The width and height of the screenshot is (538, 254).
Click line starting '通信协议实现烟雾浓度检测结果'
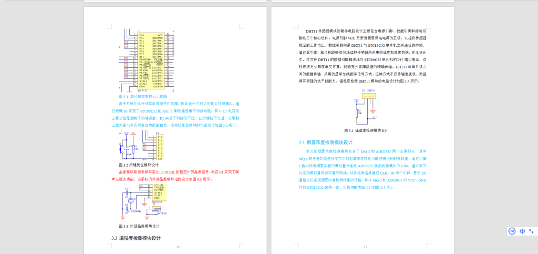click(x=363, y=180)
